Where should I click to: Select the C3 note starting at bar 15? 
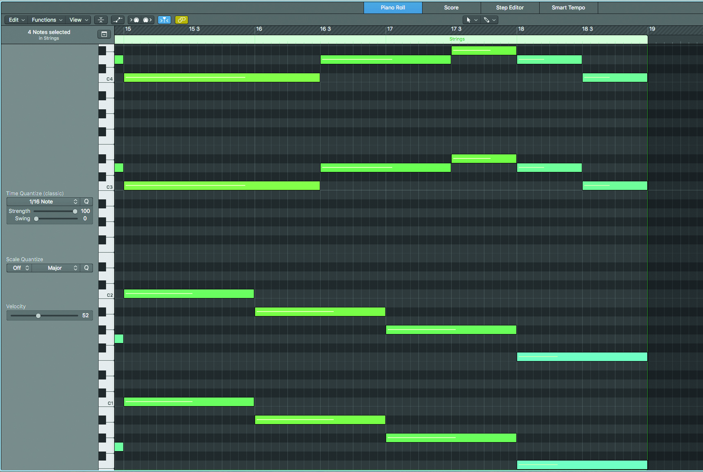tap(222, 185)
